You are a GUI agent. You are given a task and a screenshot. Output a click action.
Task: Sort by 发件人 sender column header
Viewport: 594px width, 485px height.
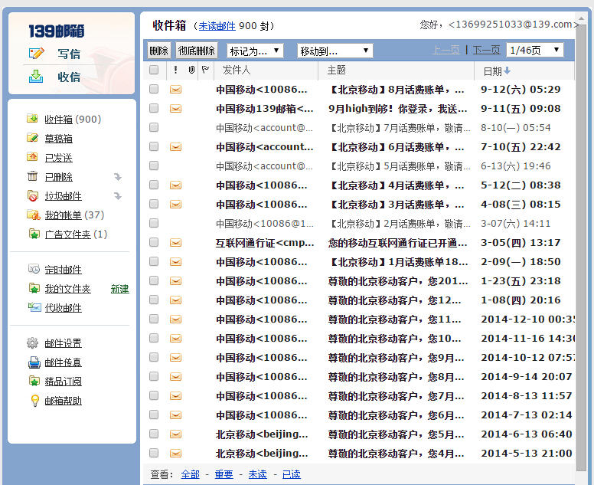pyautogui.click(x=237, y=70)
